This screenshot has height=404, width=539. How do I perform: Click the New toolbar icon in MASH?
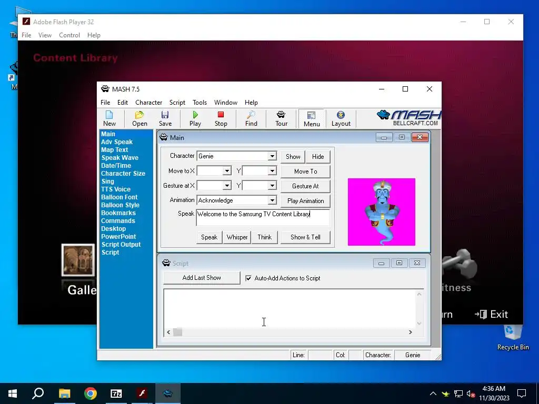[x=109, y=118]
